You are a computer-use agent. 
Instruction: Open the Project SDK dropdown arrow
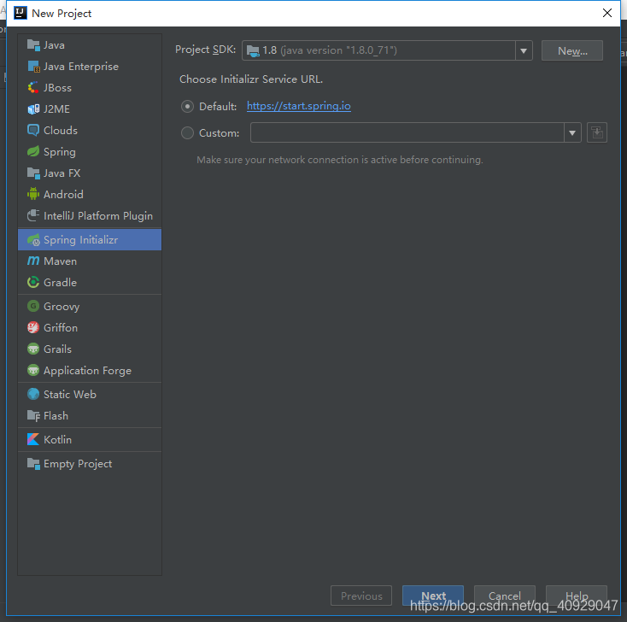click(x=524, y=50)
